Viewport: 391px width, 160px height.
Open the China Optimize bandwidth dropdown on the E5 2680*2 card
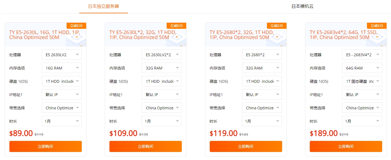point(262,108)
